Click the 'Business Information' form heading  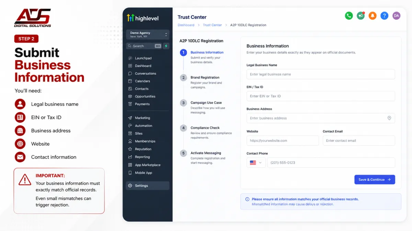coord(267,46)
